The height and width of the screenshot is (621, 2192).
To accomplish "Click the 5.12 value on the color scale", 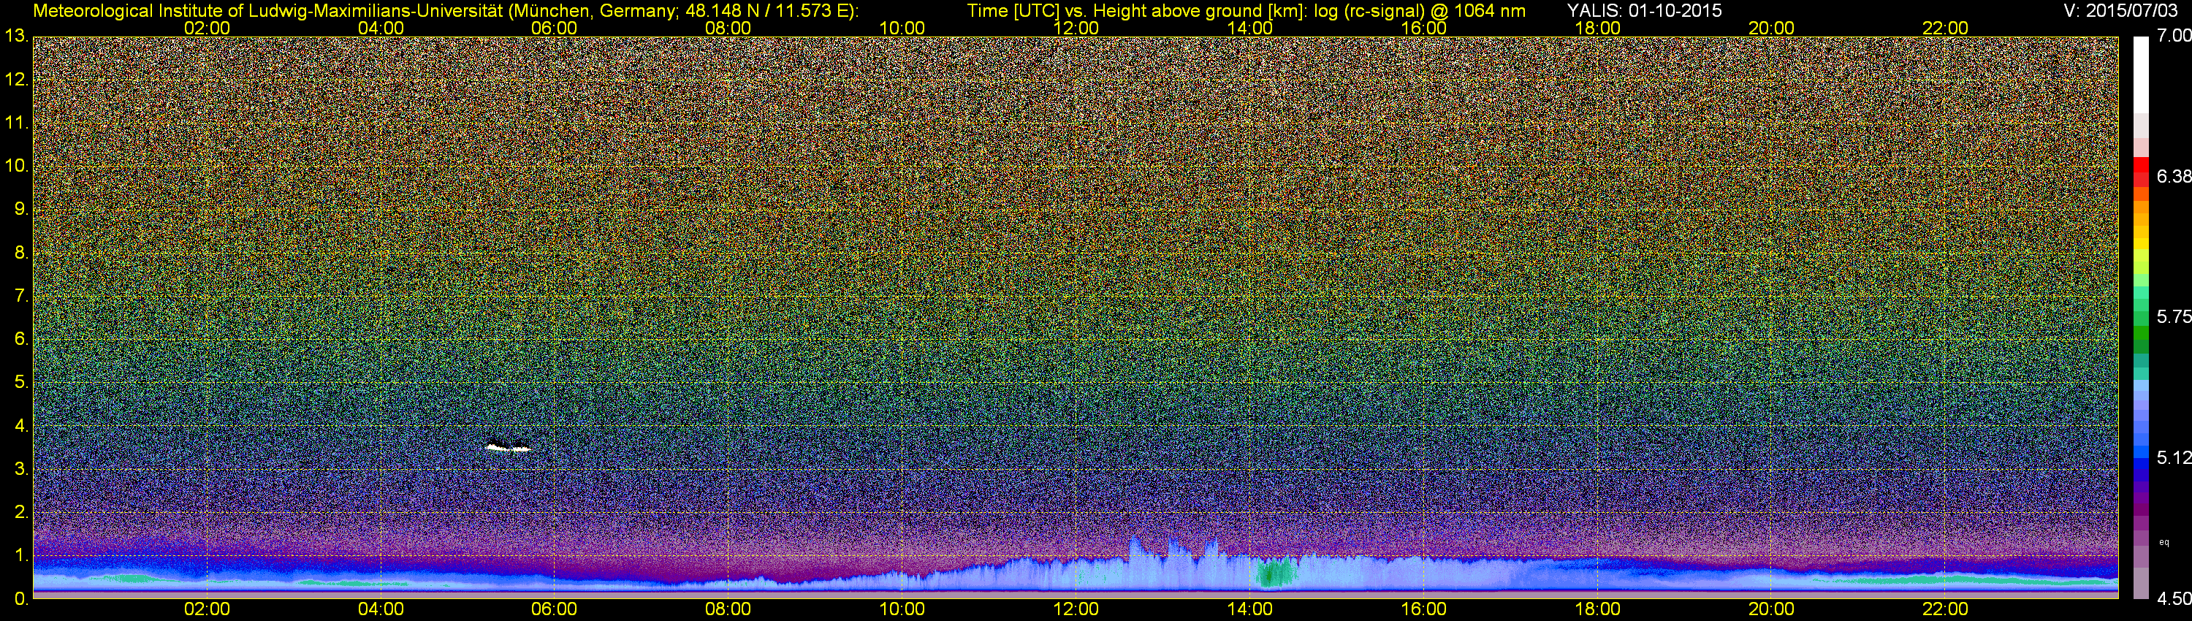I will pyautogui.click(x=2174, y=457).
